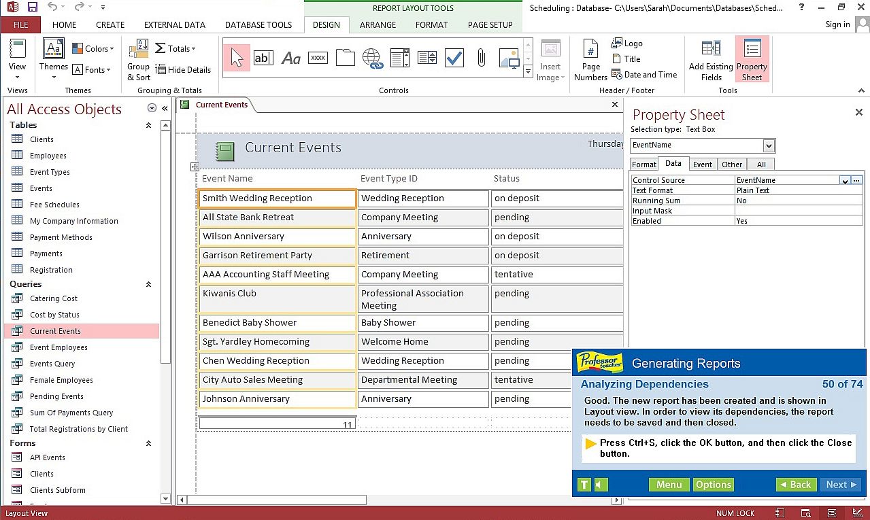Expand the Control Source dropdown arrow
This screenshot has height=520, width=870.
844,181
